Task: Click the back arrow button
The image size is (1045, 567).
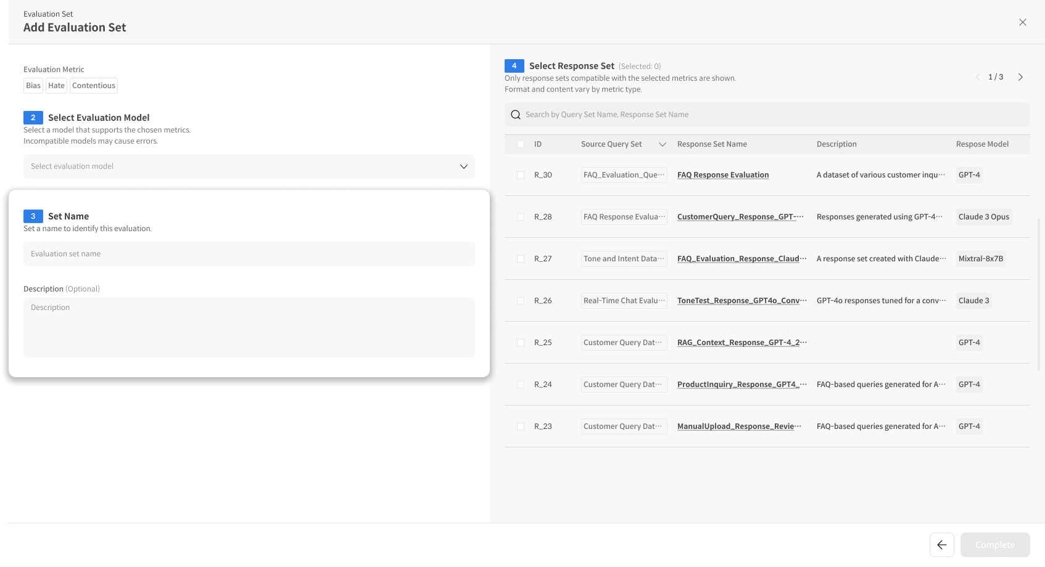Action: (941, 545)
